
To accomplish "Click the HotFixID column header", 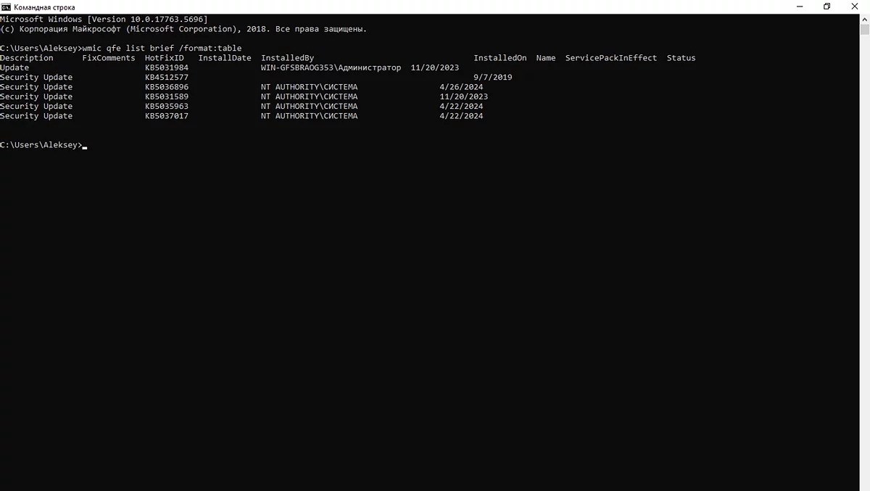I will click(165, 58).
